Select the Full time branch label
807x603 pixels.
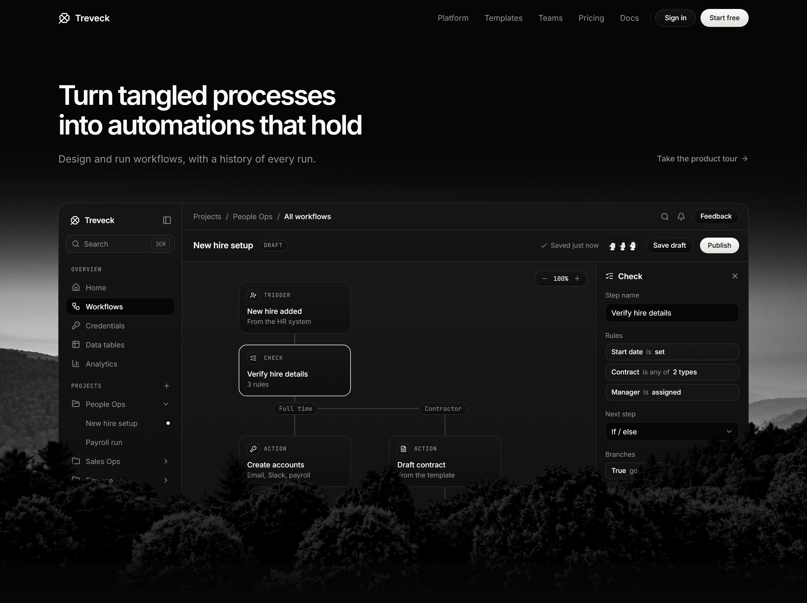pos(296,409)
